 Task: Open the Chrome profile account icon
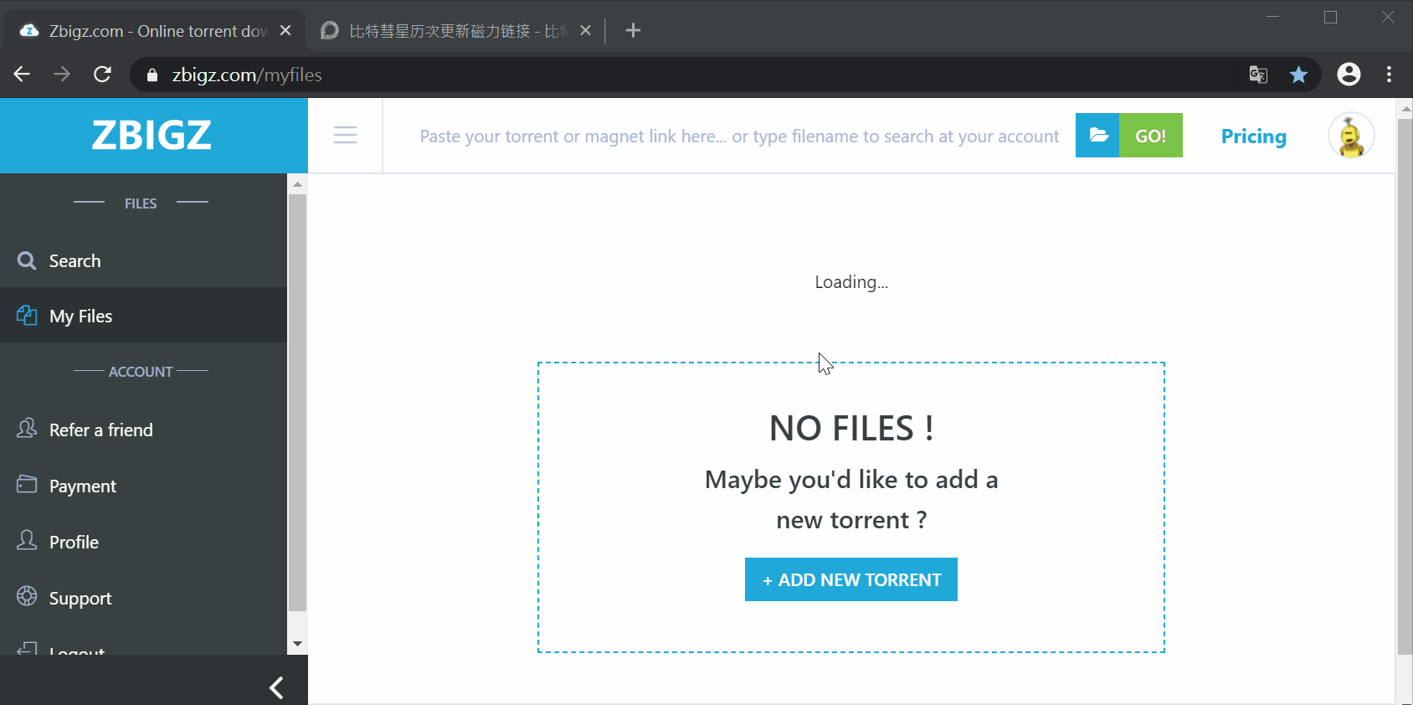pos(1349,75)
